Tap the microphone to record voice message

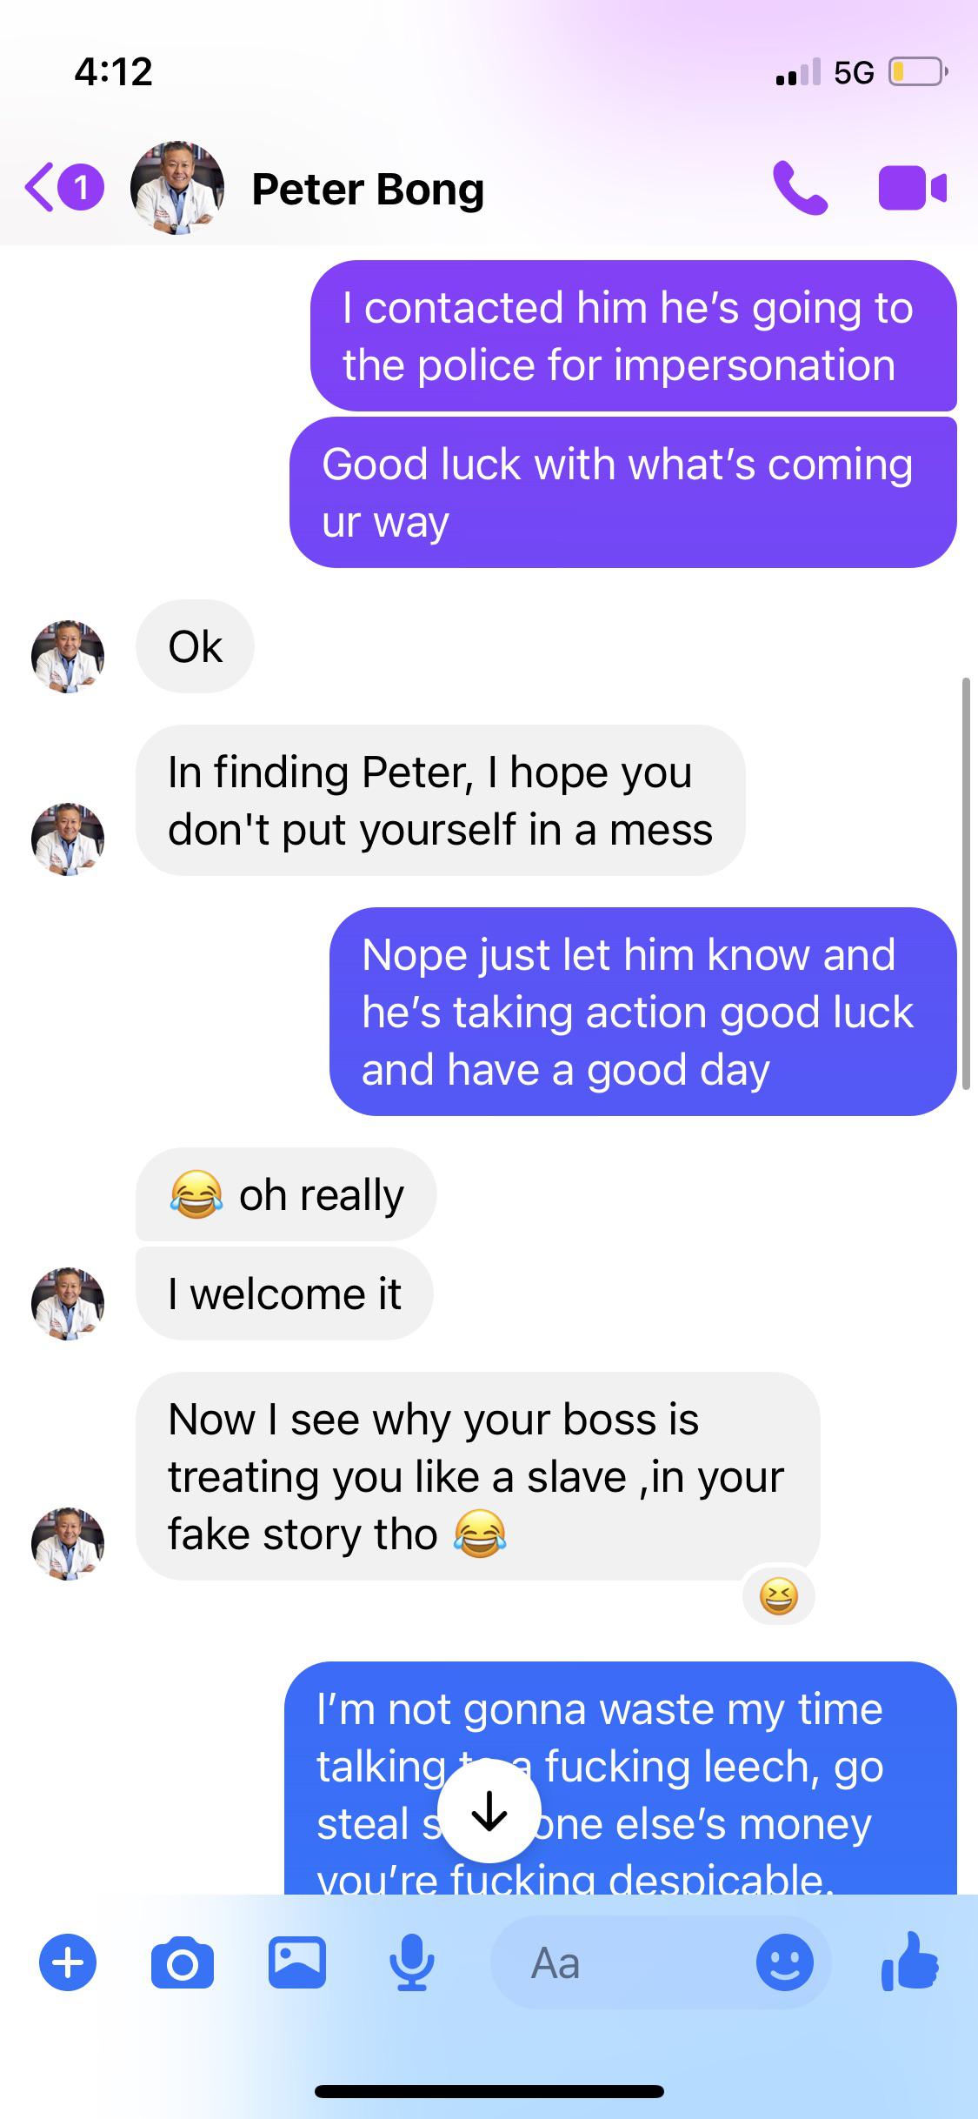click(411, 1963)
